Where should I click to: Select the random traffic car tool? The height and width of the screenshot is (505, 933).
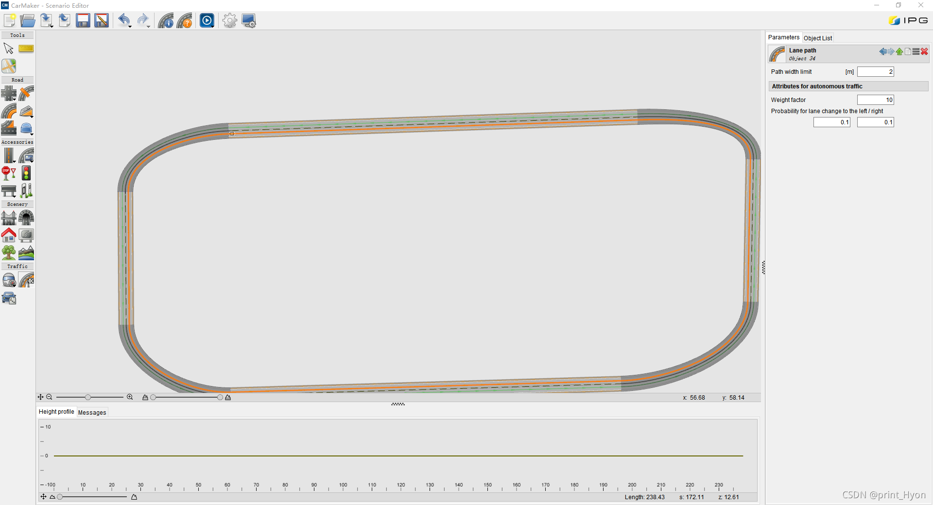coord(9,298)
